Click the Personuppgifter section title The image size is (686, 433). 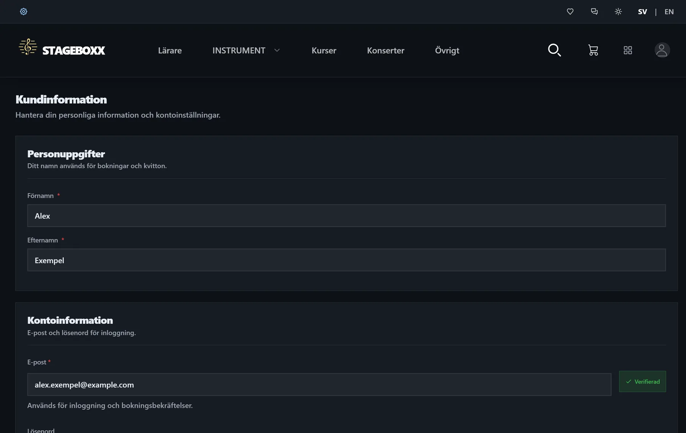(66, 154)
